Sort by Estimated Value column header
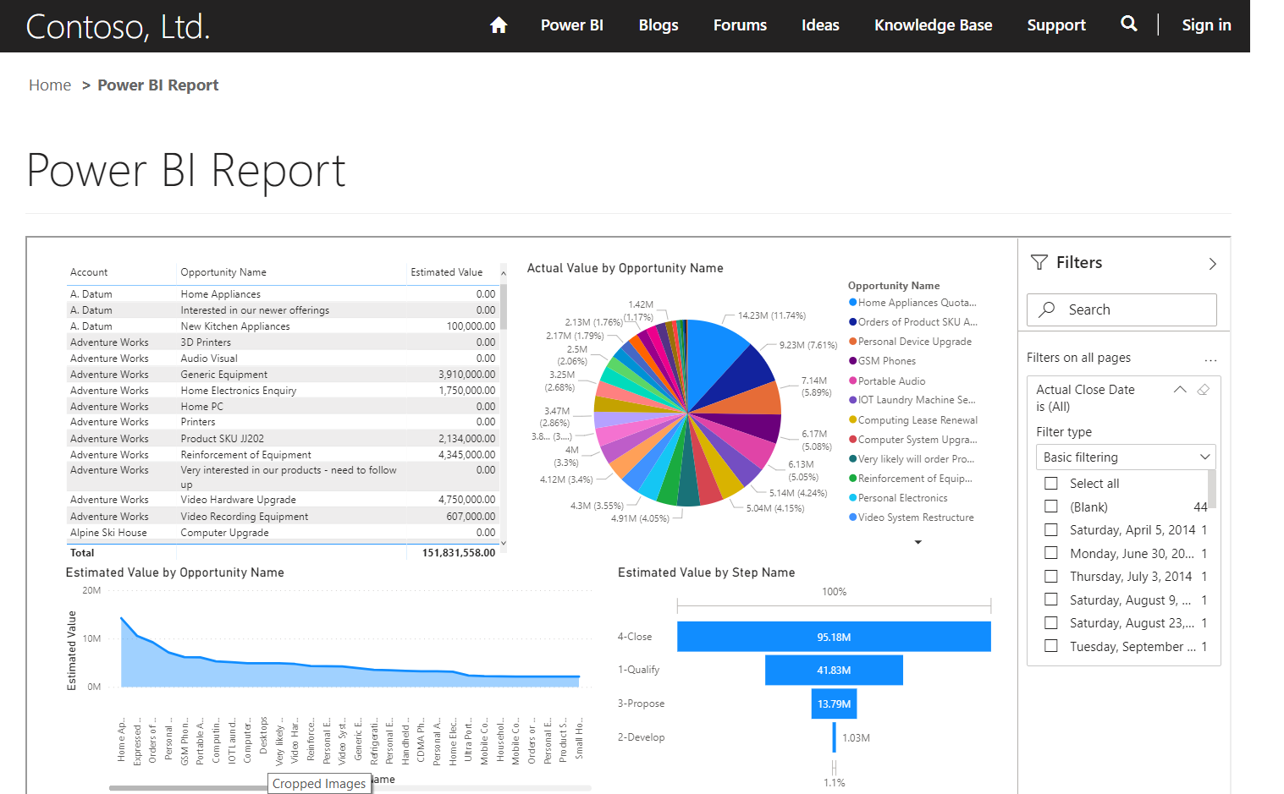The width and height of the screenshot is (1284, 794). click(x=447, y=272)
